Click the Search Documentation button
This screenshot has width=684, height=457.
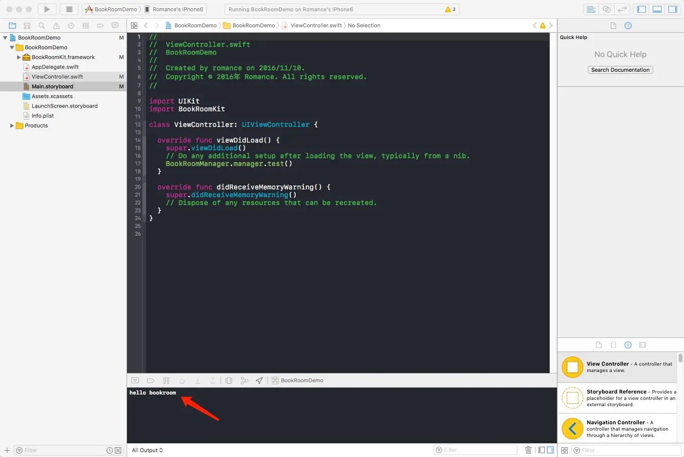coord(620,70)
